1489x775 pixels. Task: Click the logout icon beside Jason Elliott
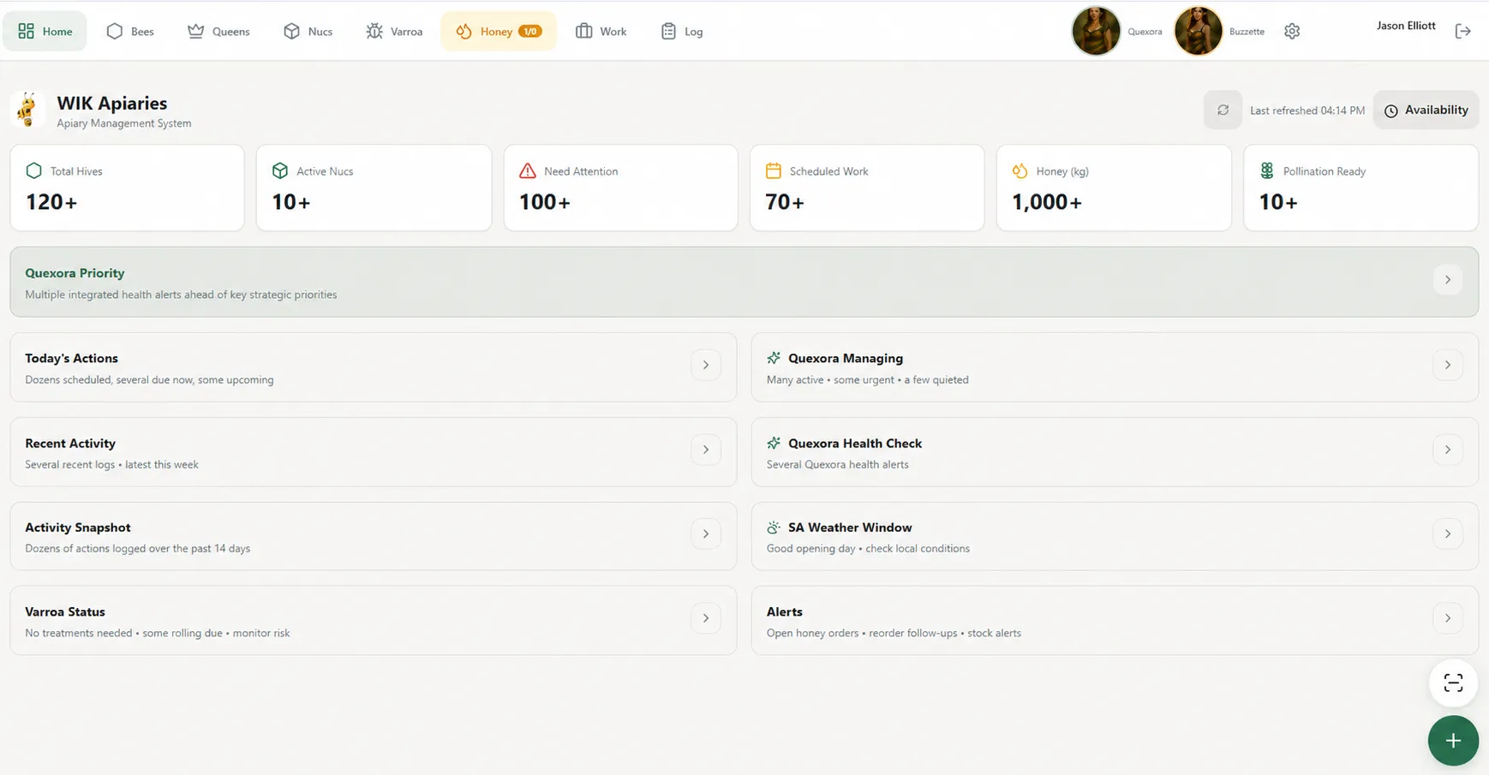pos(1462,32)
